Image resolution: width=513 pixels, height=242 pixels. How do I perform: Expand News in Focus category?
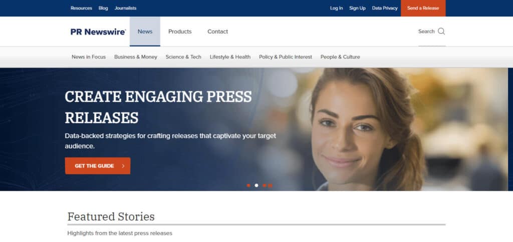pyautogui.click(x=89, y=57)
